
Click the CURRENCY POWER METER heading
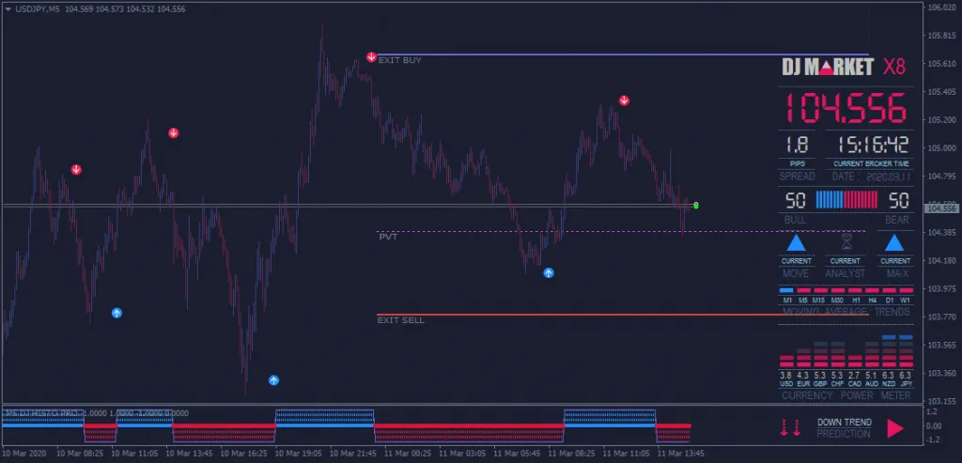846,395
